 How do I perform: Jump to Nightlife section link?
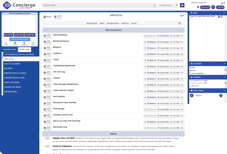click(x=125, y=23)
